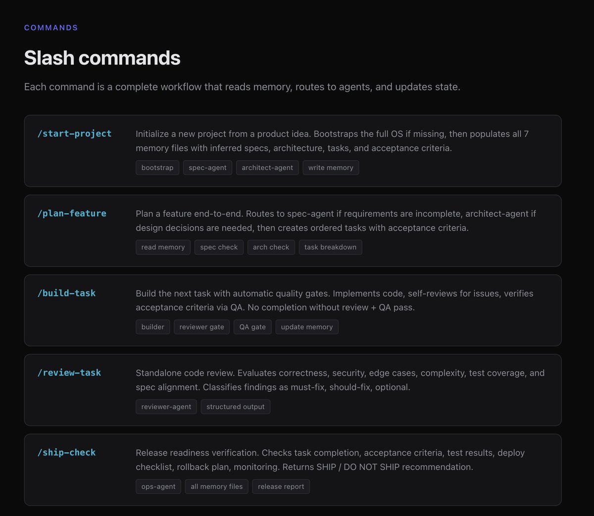
Task: Select the update memory tag
Action: pos(307,327)
